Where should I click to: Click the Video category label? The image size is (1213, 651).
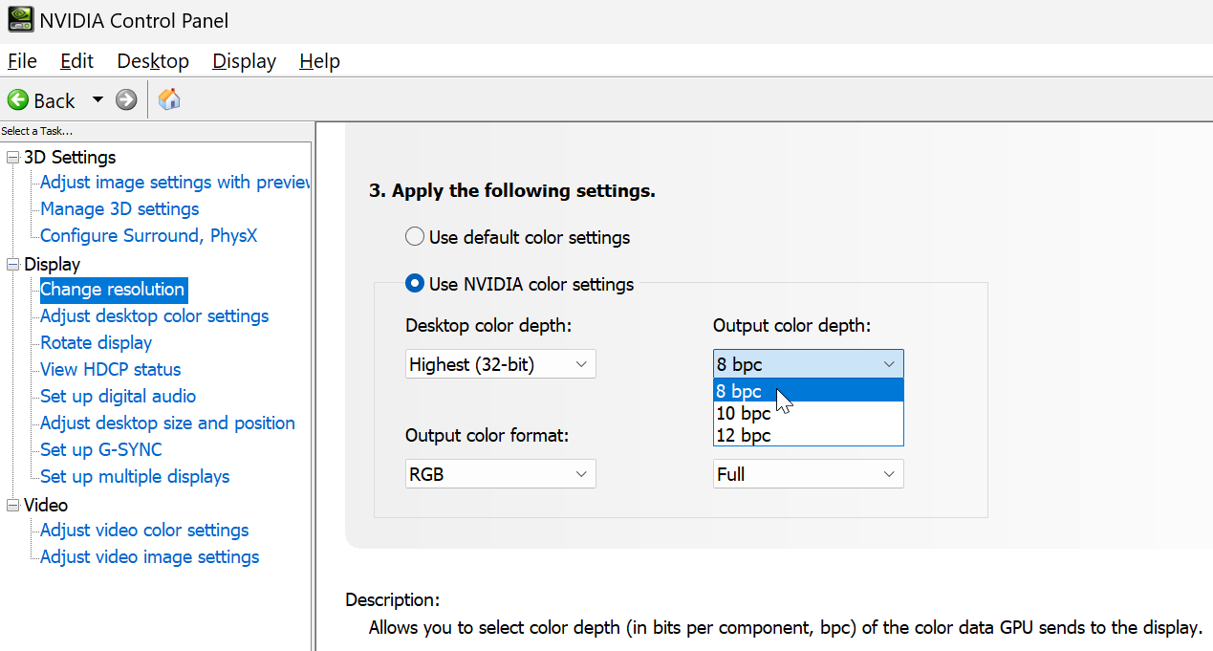pyautogui.click(x=46, y=505)
